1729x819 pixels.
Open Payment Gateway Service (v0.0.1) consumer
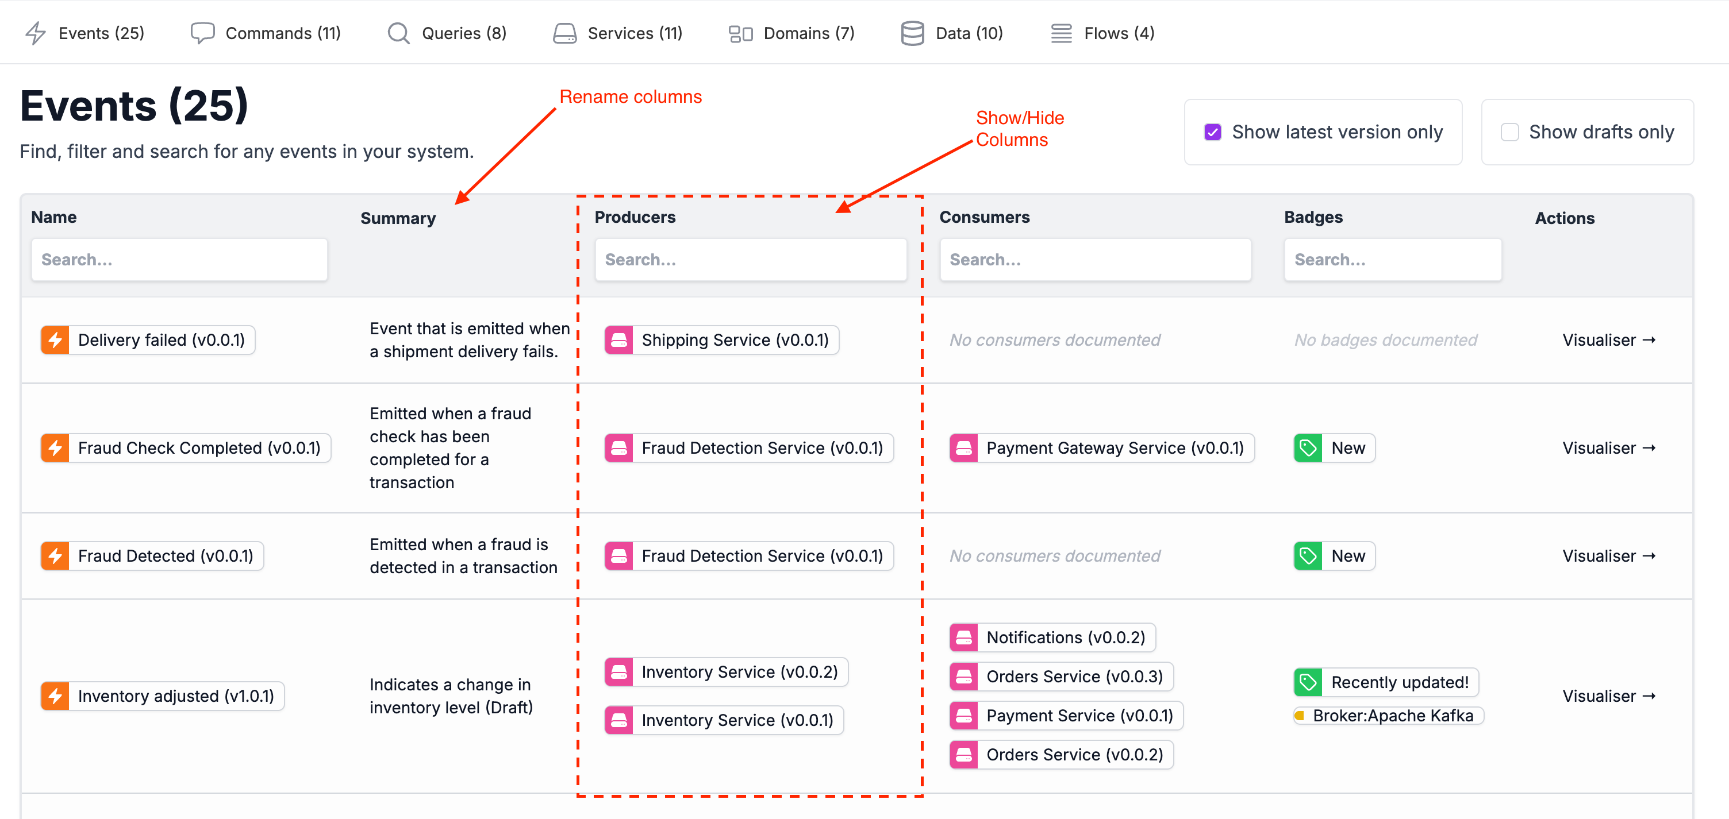coord(1114,448)
